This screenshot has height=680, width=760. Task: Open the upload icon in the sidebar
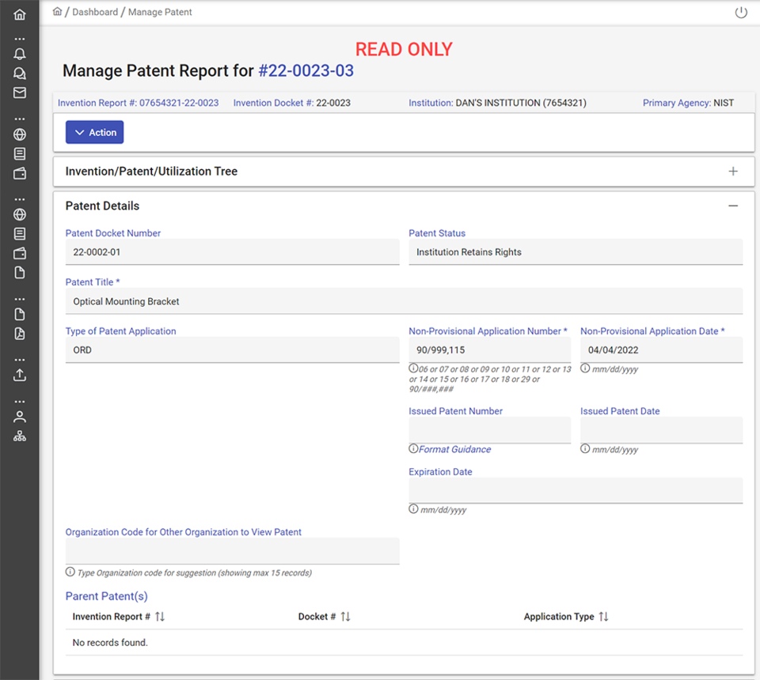(19, 375)
